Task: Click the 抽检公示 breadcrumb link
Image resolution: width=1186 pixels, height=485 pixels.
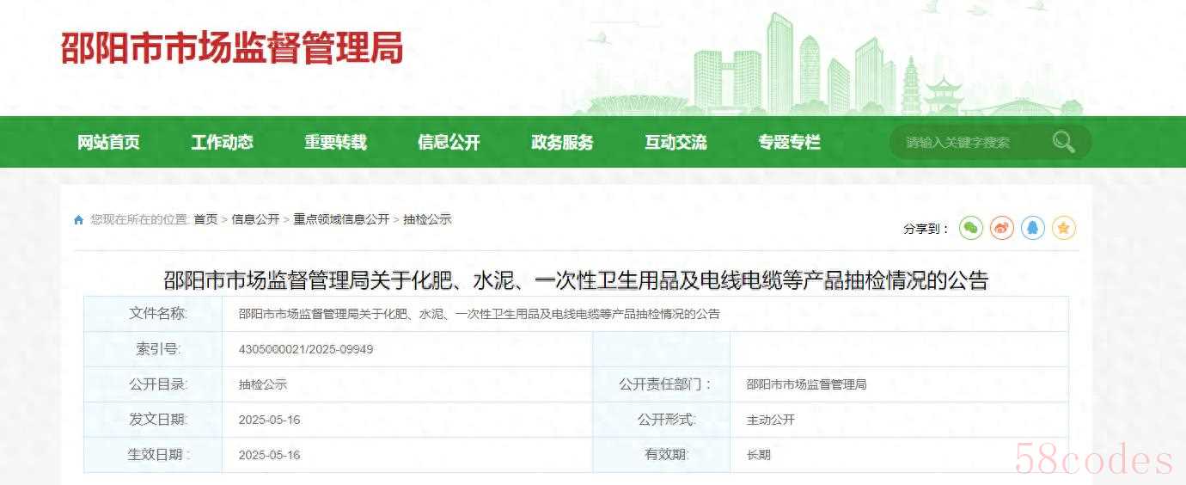Action: [427, 219]
